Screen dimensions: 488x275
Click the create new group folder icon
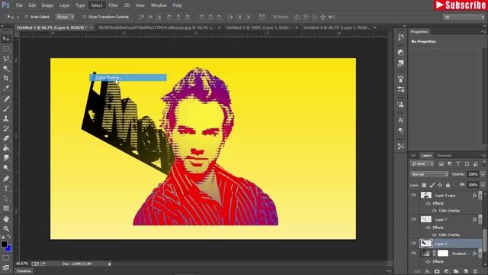click(456, 272)
